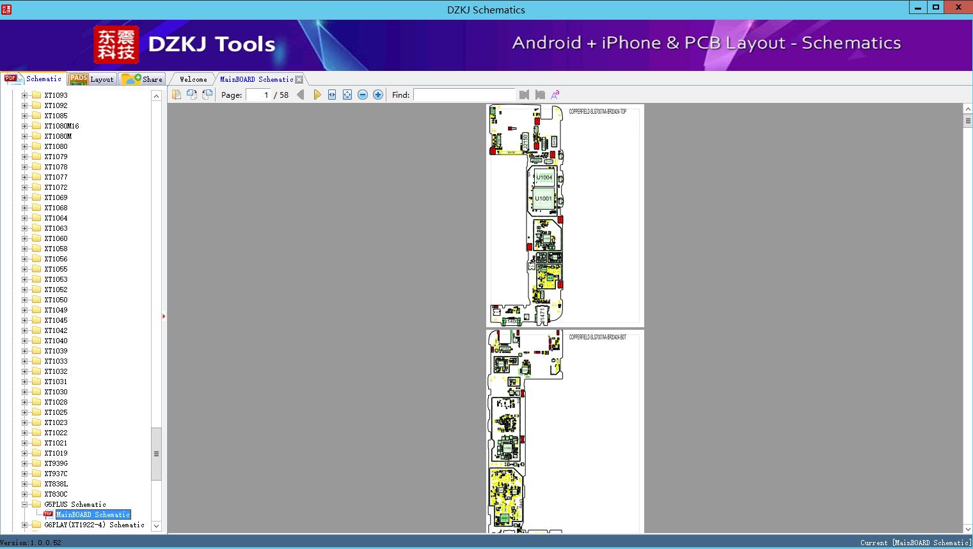Switch to the Welcome document tab
The image size is (973, 549).
(x=193, y=79)
